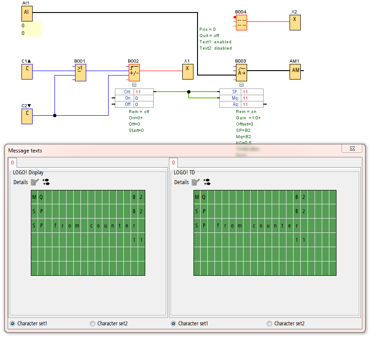This screenshot has width=370, height=337.
Task: Click the C1 cursor key up block
Action: click(x=27, y=72)
